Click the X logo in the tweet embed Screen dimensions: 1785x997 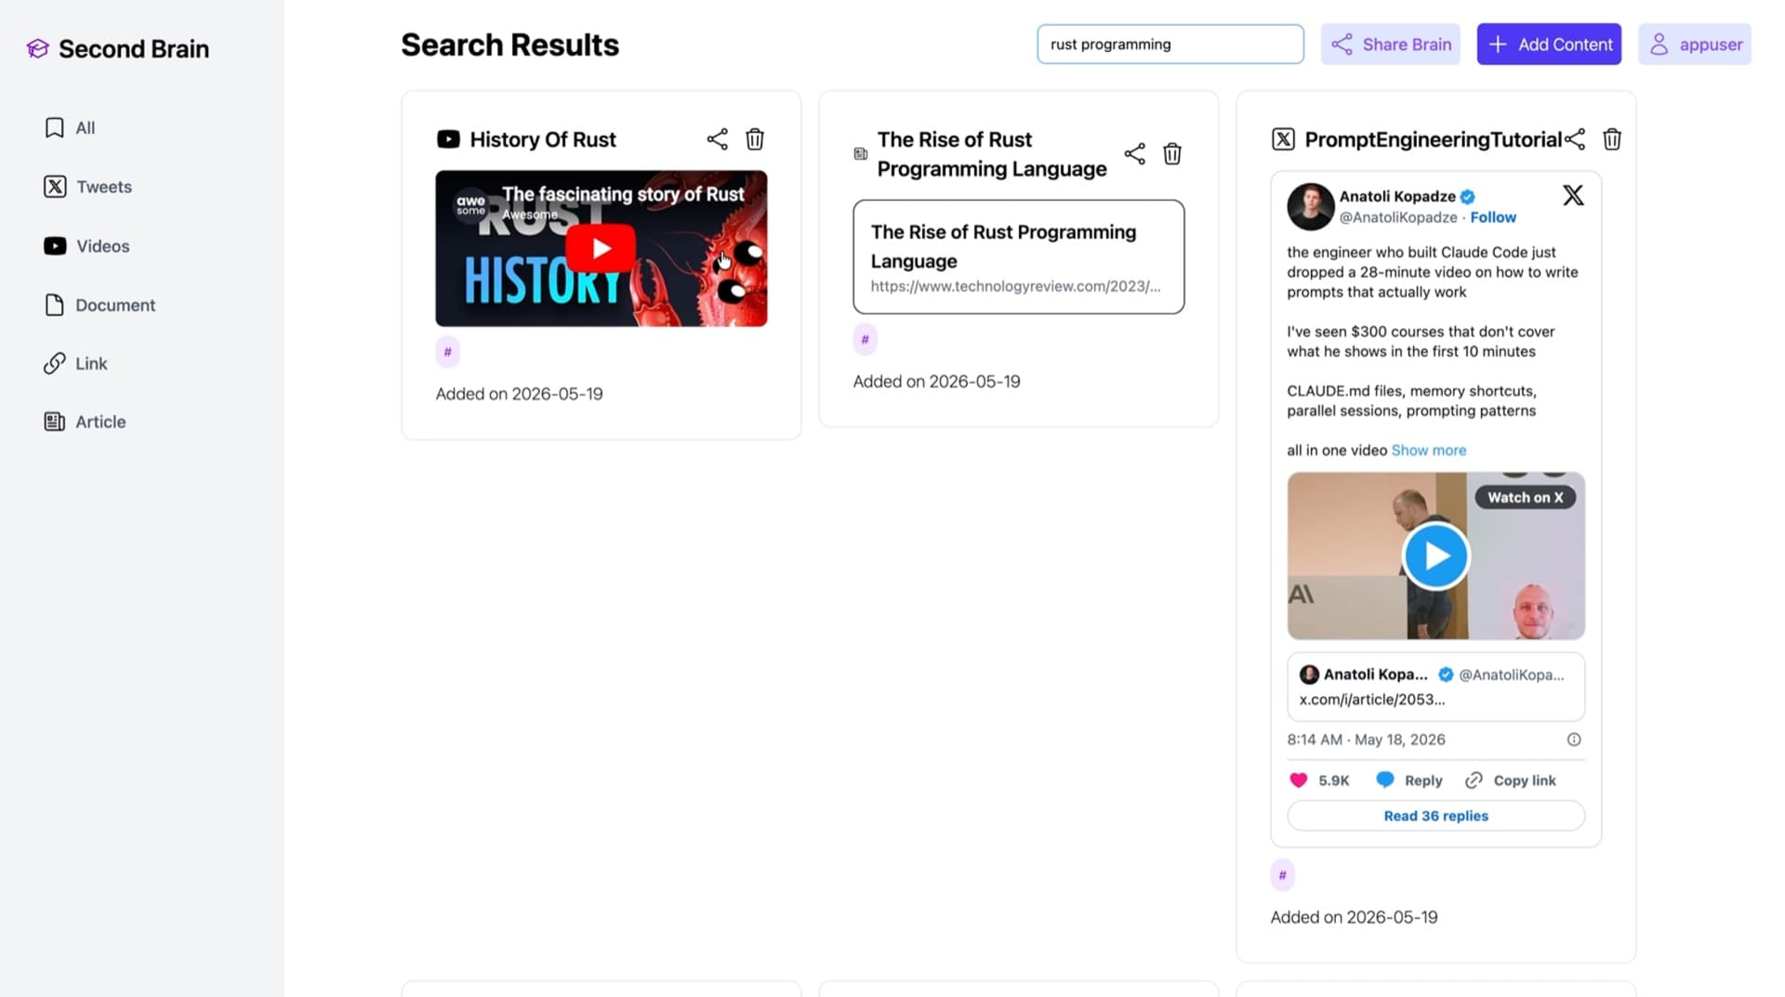click(x=1573, y=195)
